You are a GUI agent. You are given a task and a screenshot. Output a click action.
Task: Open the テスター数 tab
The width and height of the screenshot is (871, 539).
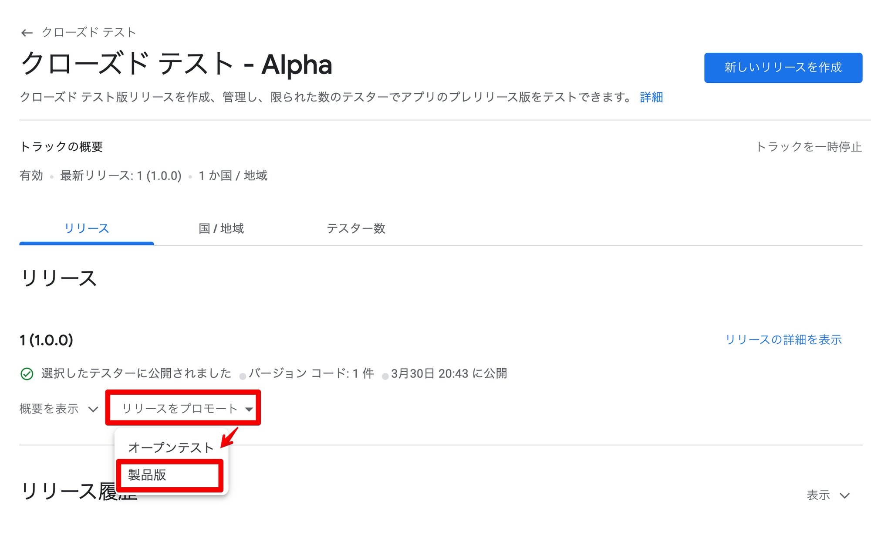[x=356, y=228]
